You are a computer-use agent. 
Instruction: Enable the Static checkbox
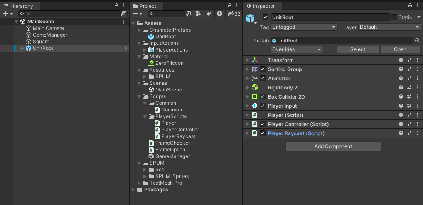click(x=393, y=17)
